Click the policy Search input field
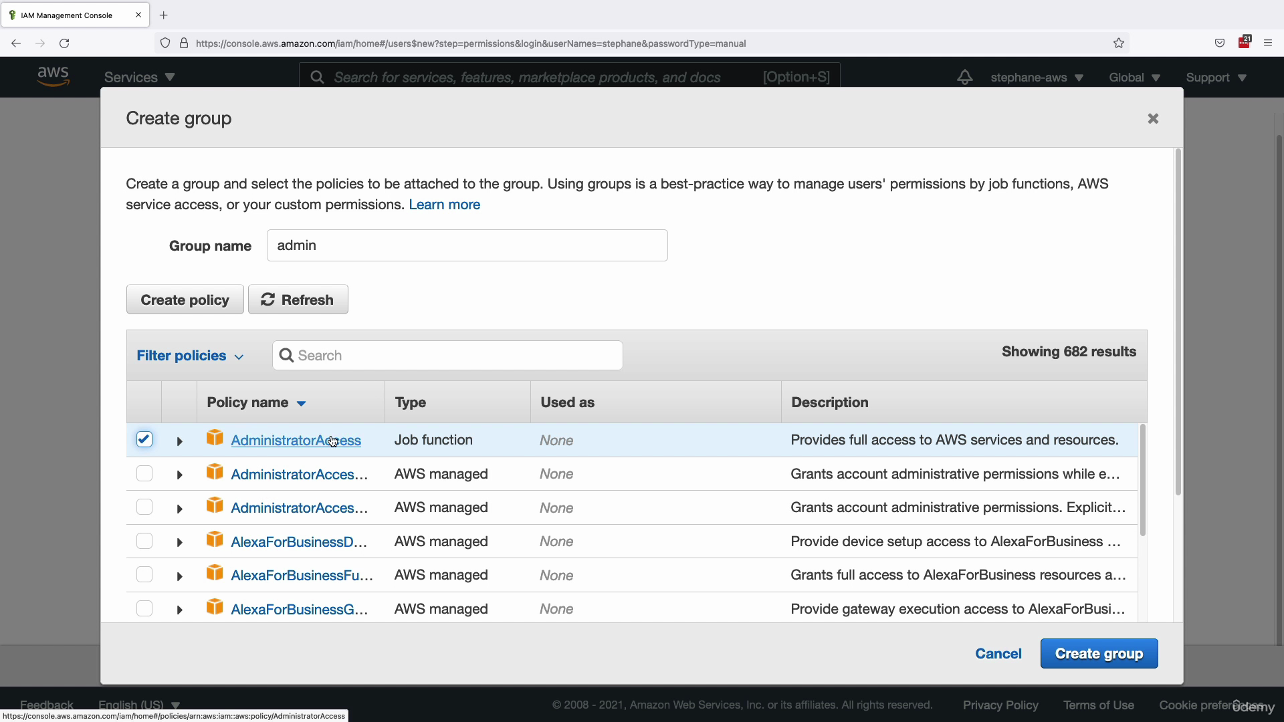 tap(447, 356)
